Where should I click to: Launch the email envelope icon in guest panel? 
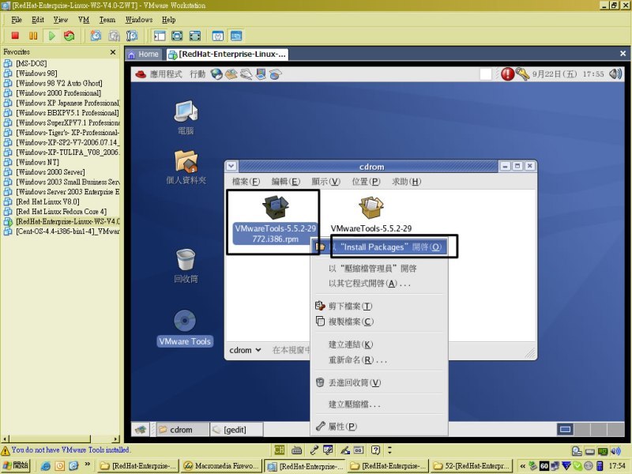click(231, 74)
